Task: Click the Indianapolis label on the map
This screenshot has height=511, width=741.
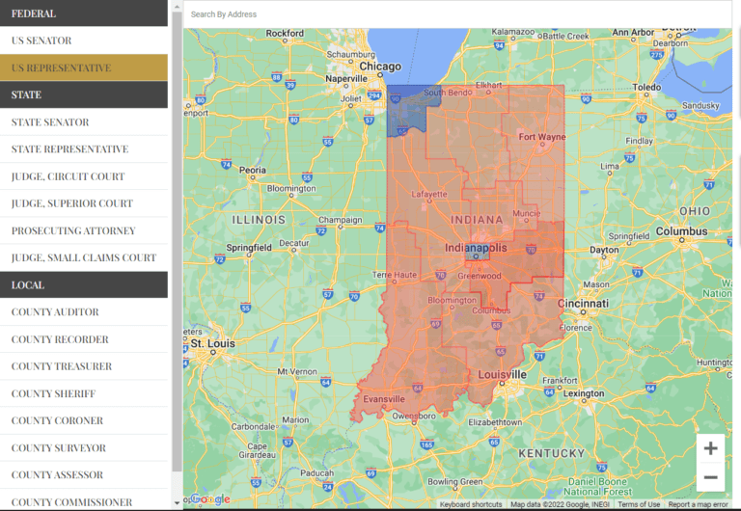Action: 476,248
